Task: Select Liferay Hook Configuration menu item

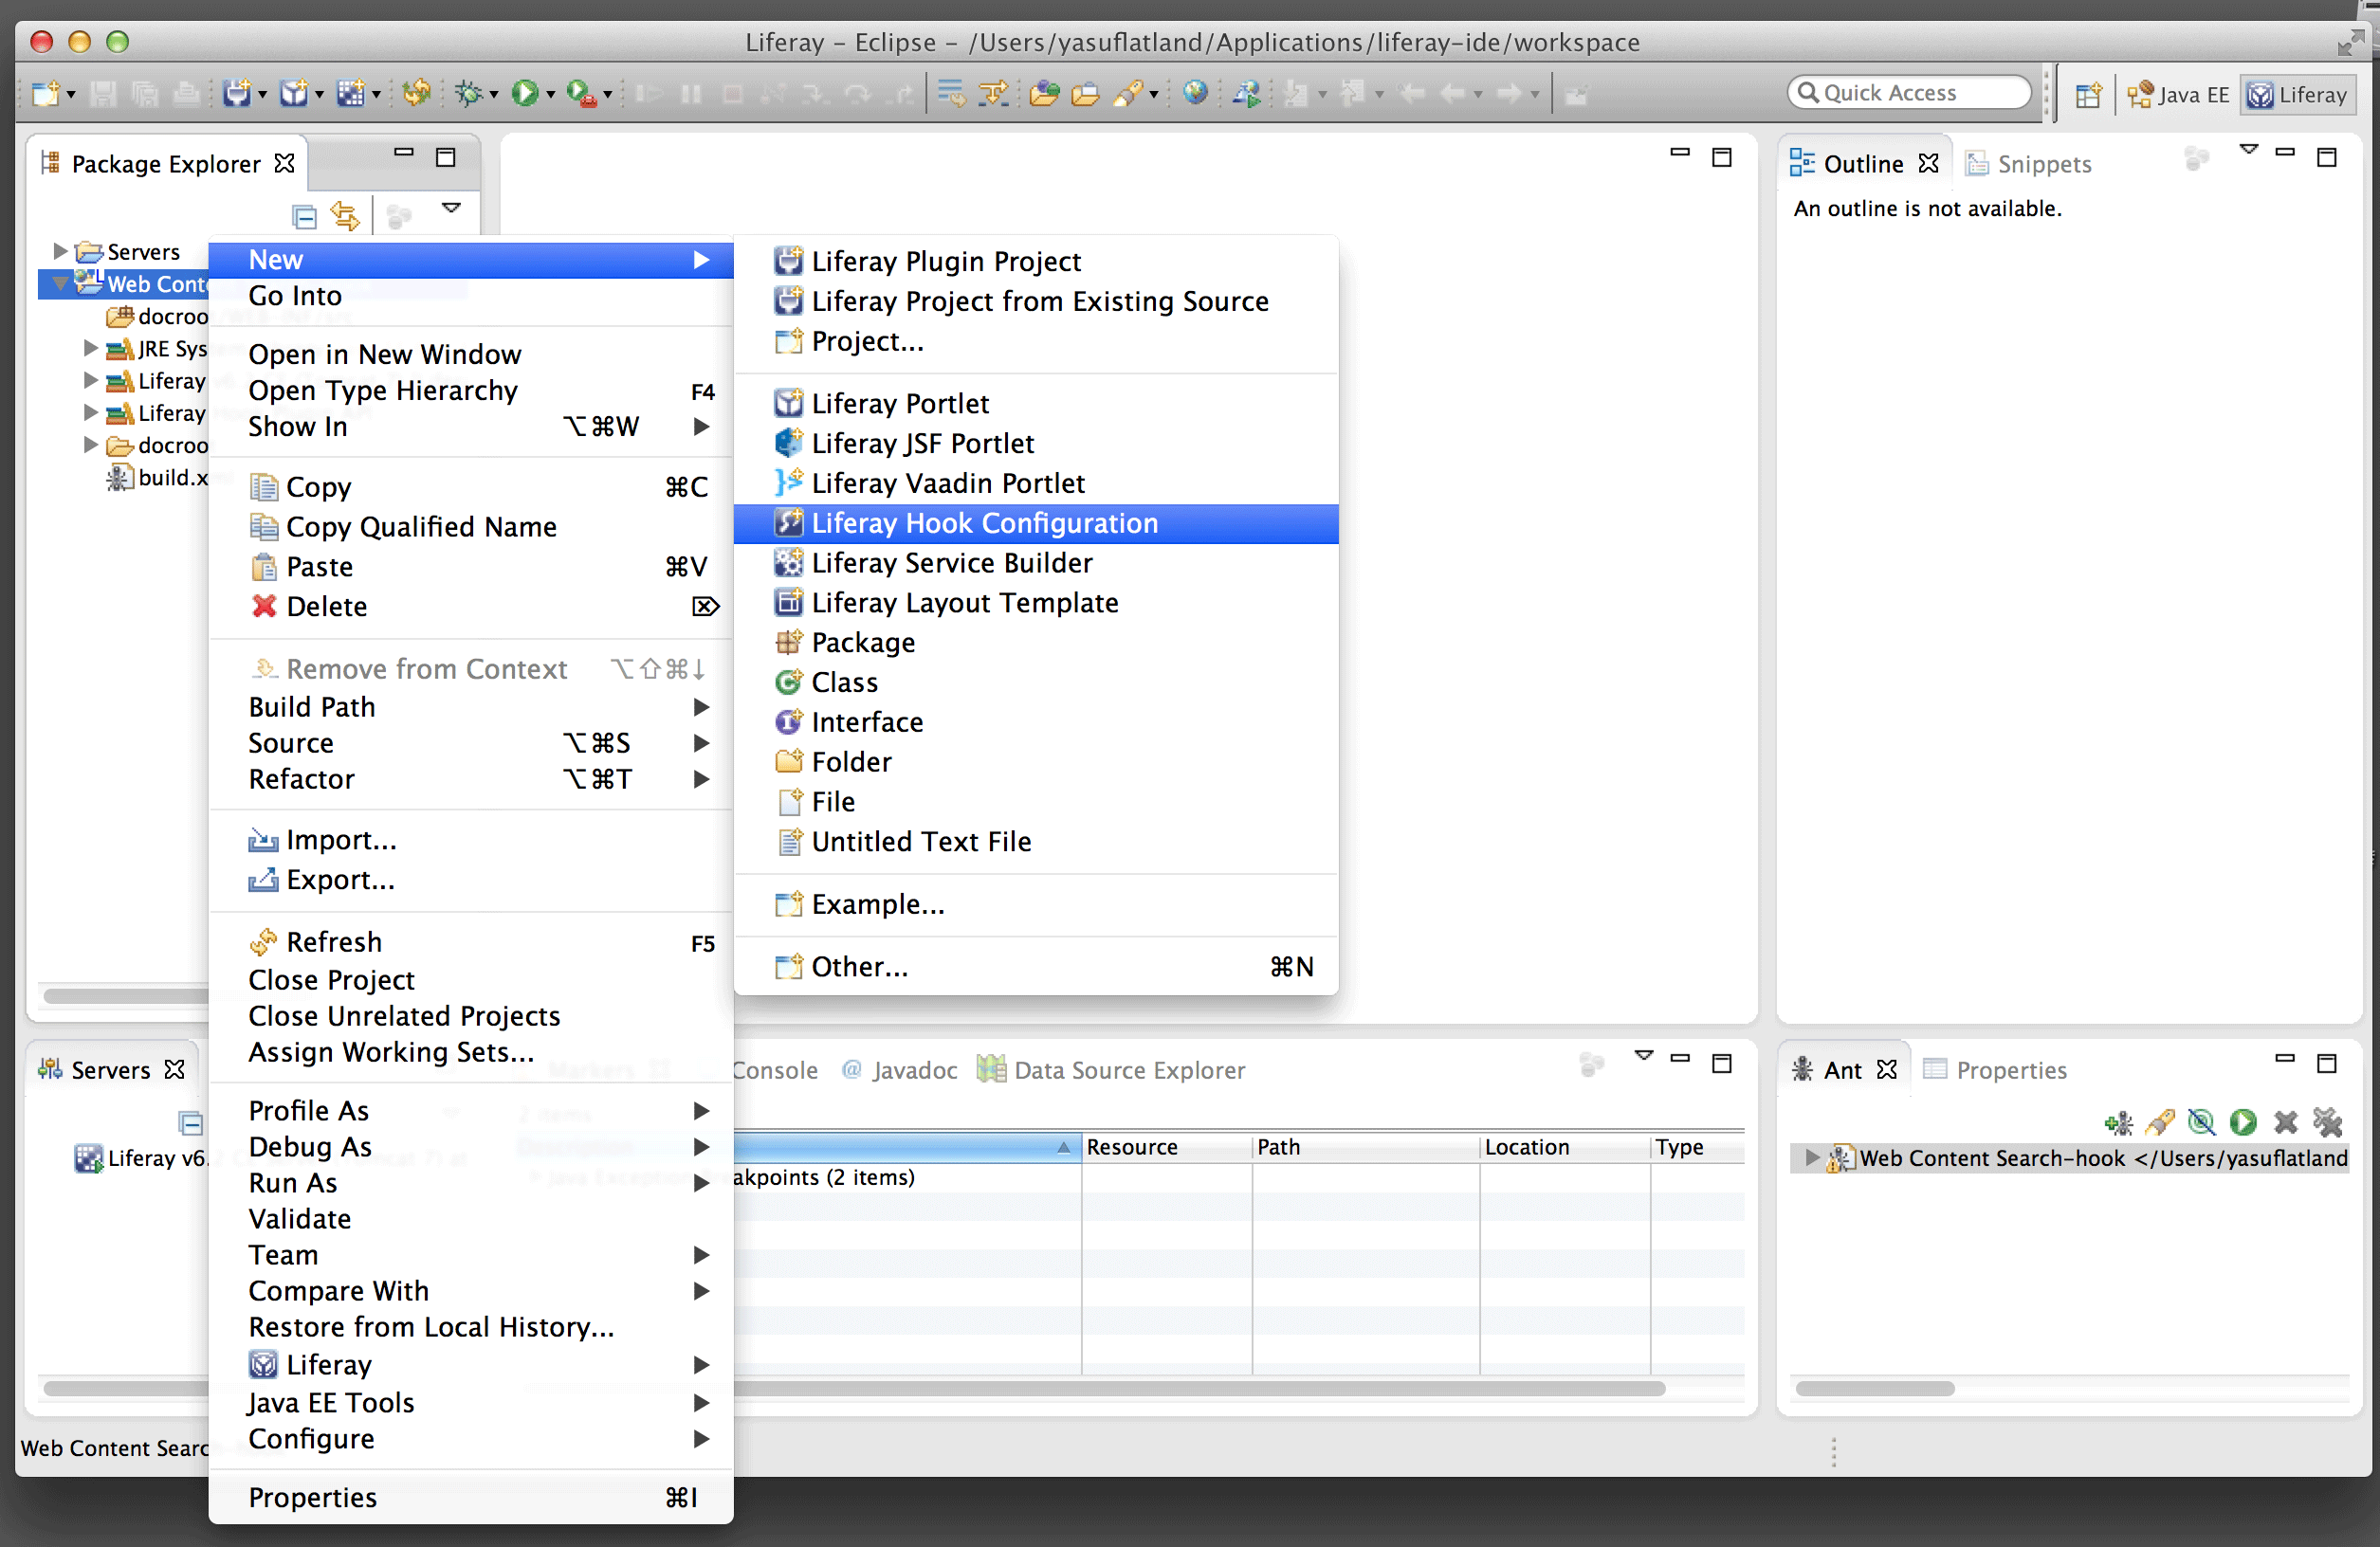Action: [984, 523]
